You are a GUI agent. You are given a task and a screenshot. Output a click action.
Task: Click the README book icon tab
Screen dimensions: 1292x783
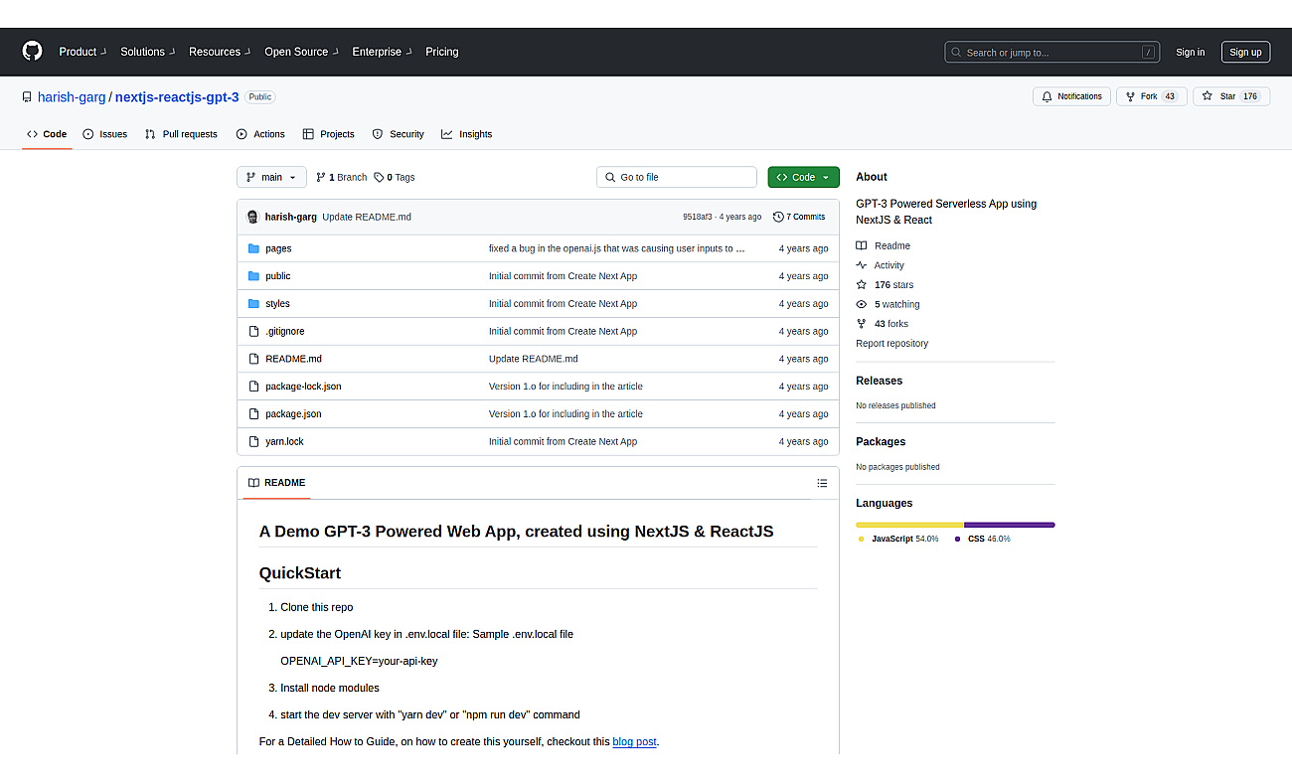pos(253,483)
